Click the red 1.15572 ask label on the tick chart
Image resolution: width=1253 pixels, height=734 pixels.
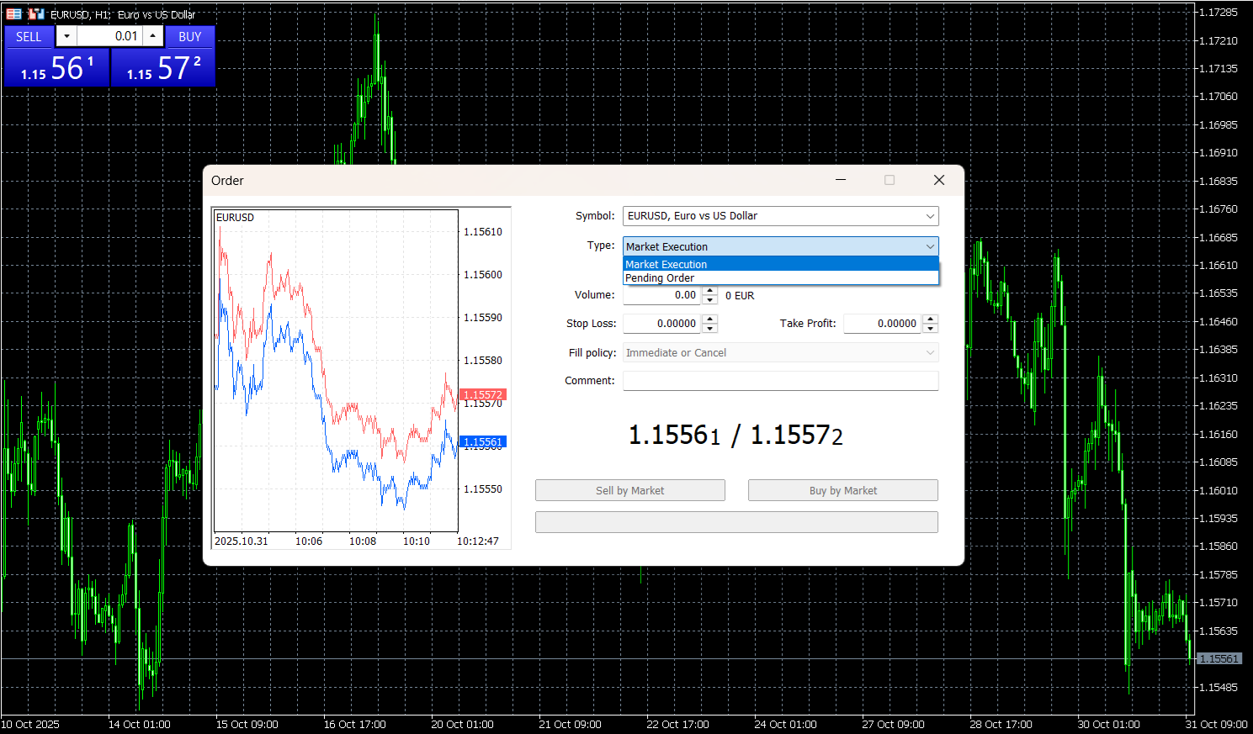tap(483, 394)
